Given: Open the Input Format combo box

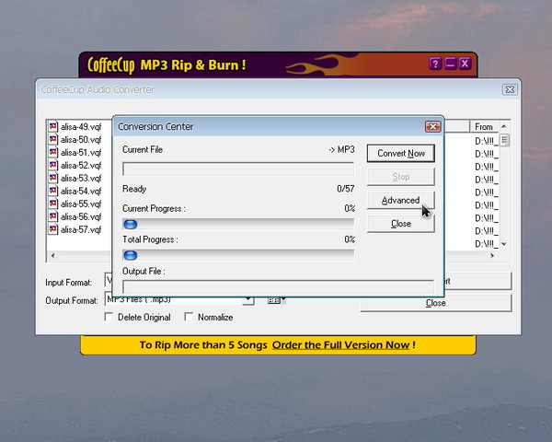Looking at the screenshot, I should (x=109, y=281).
